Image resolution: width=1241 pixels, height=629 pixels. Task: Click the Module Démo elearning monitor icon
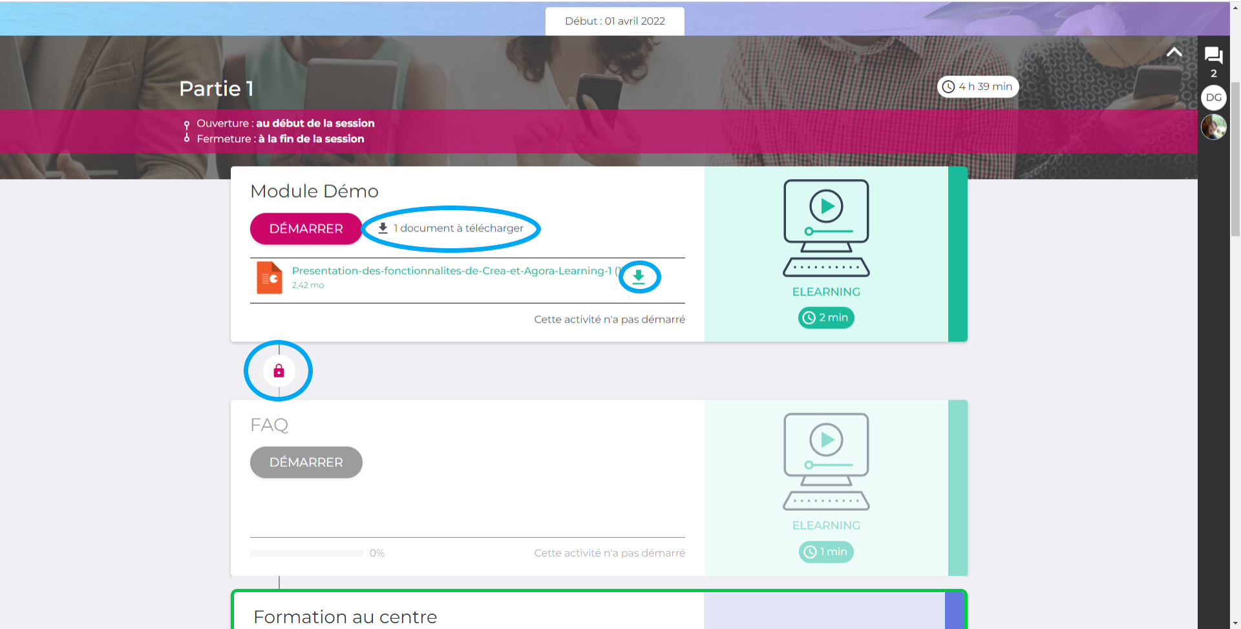point(826,228)
